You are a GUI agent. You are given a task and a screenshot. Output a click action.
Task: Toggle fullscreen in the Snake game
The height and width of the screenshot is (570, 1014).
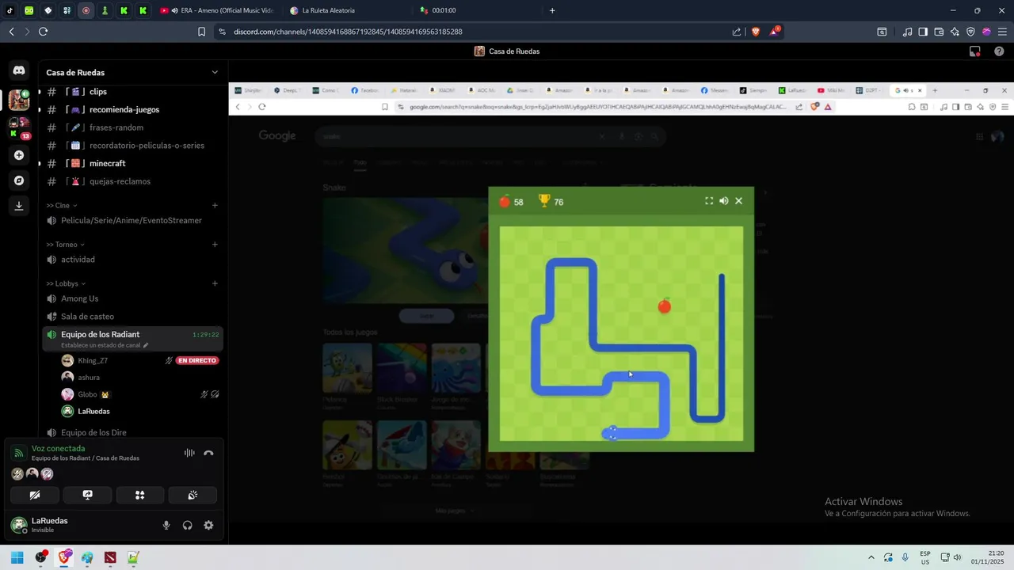pyautogui.click(x=709, y=201)
